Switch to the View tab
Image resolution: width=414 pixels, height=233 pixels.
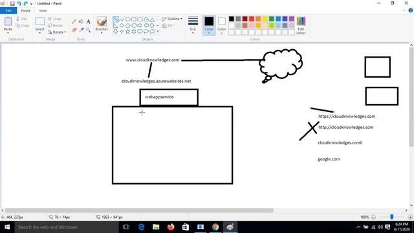(x=43, y=10)
